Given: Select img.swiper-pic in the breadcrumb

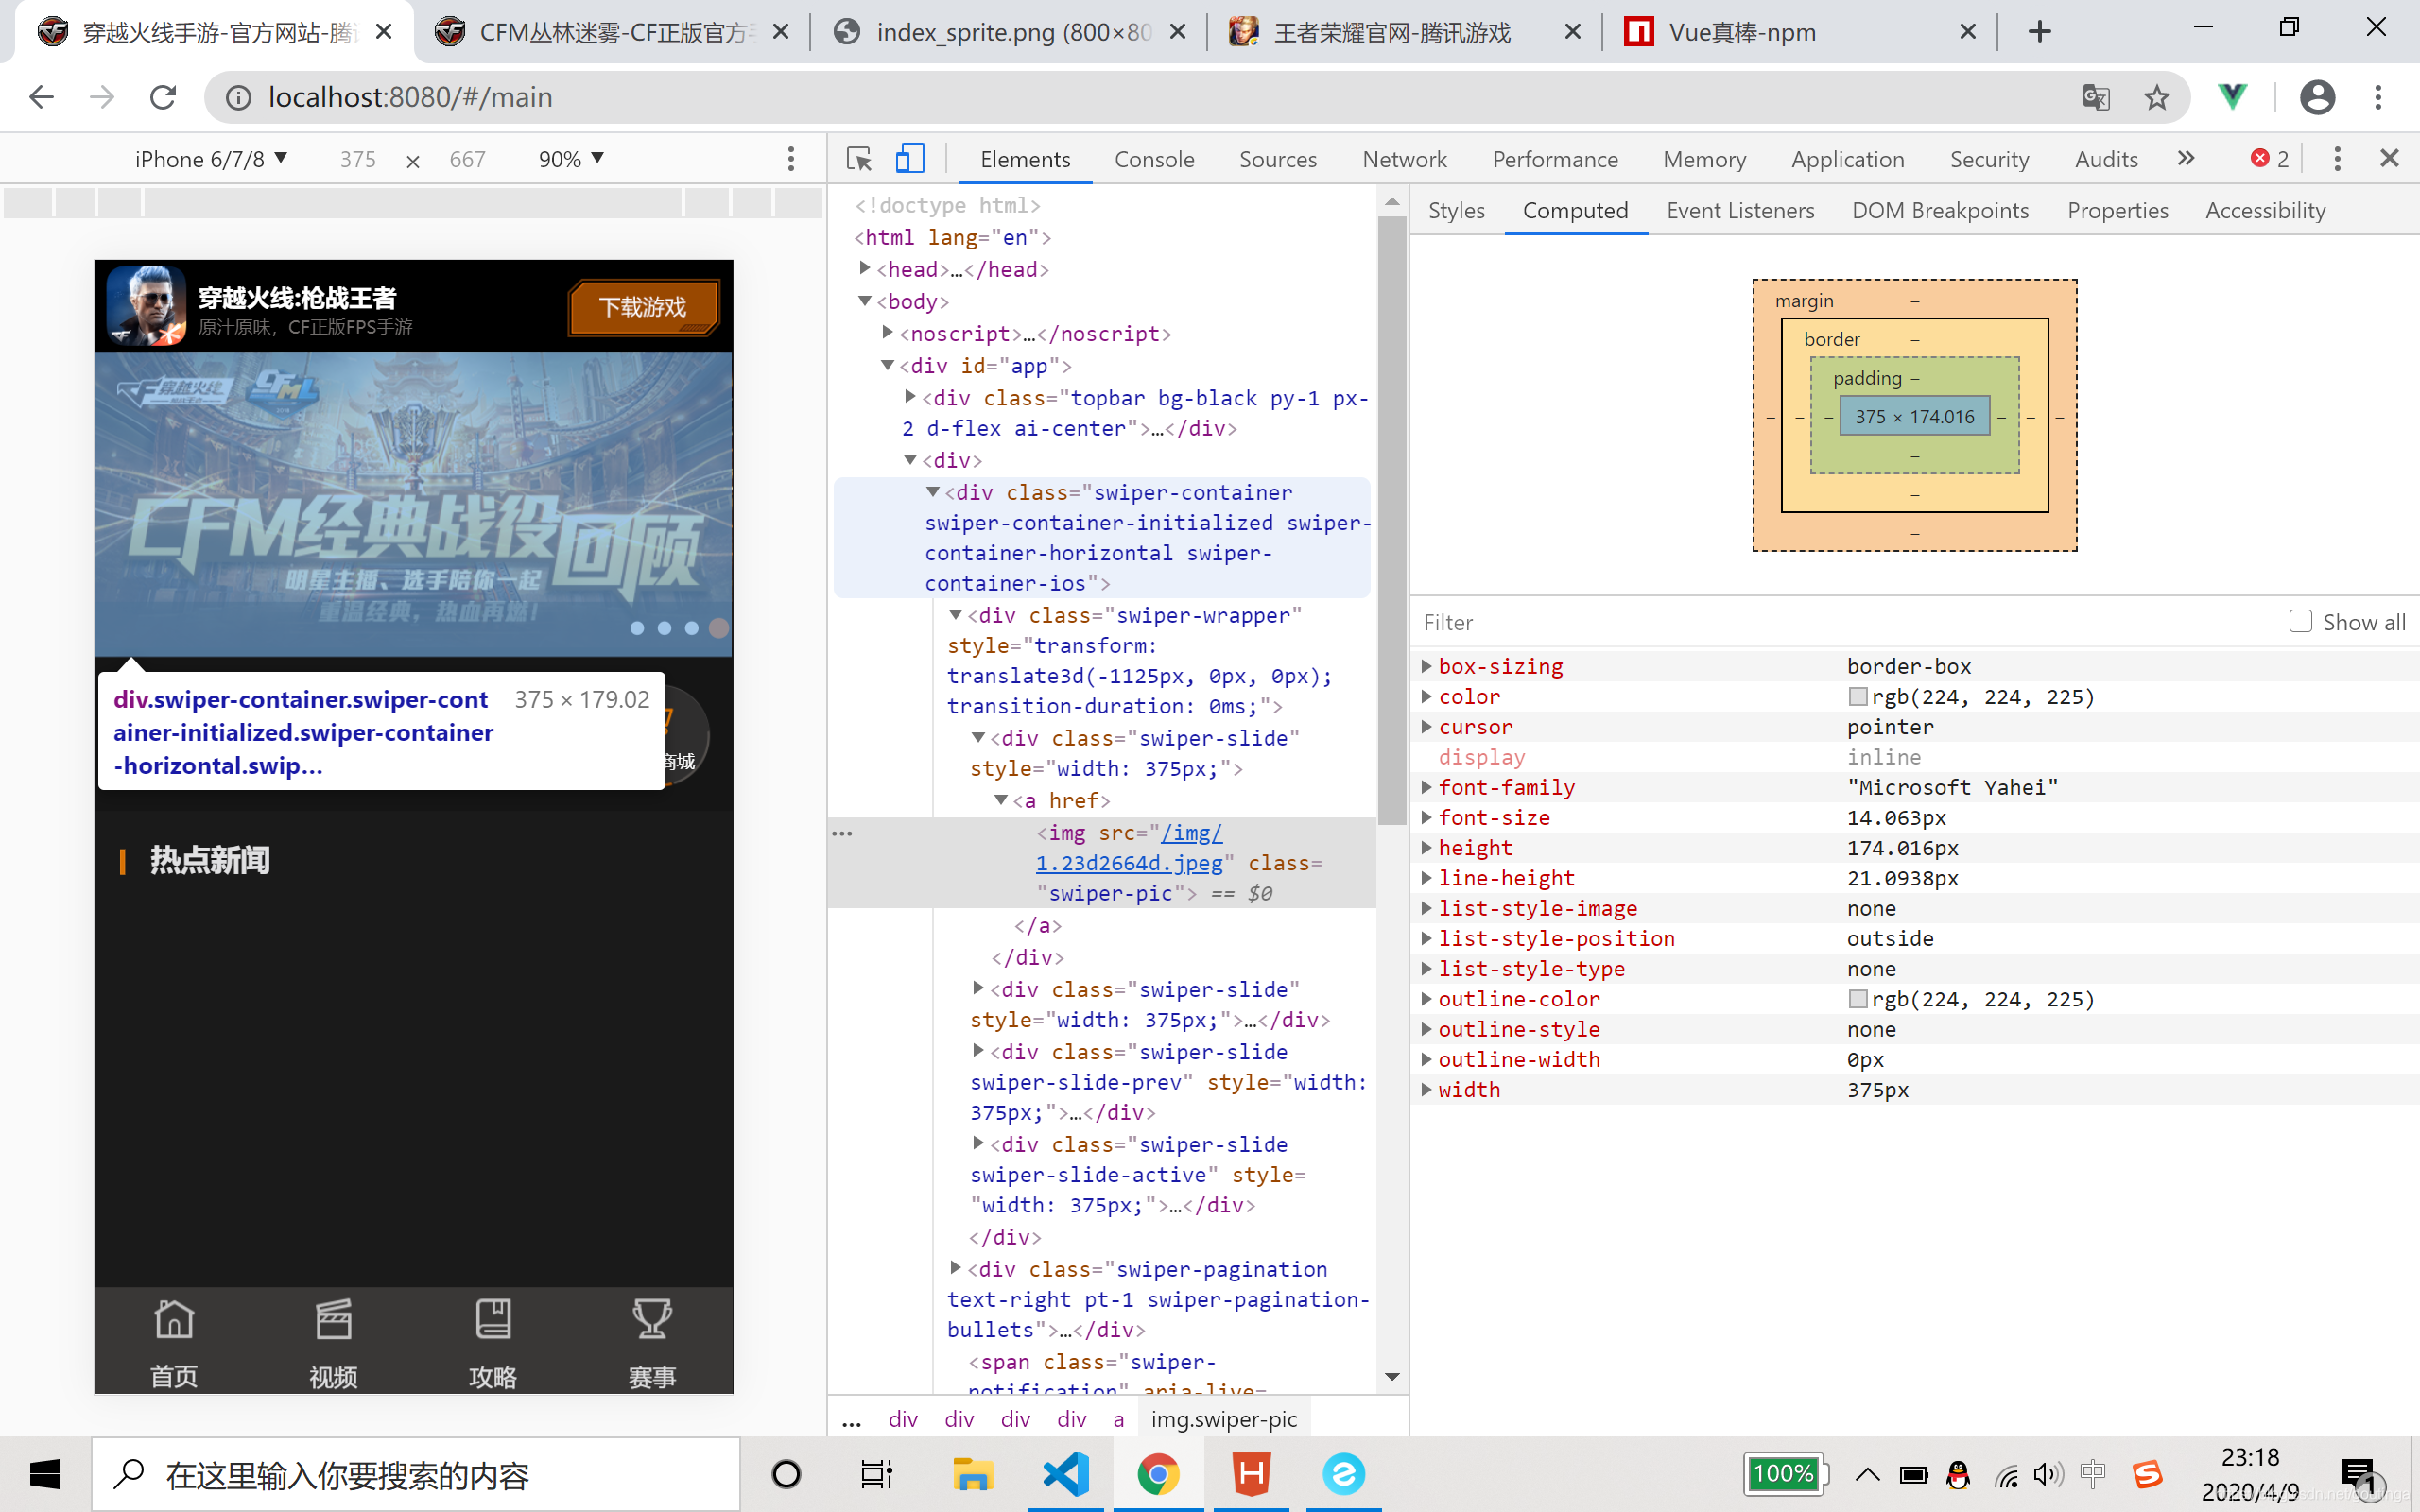Looking at the screenshot, I should coord(1223,1419).
